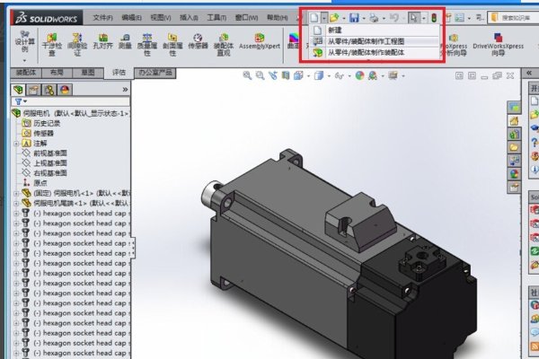Click the 传感器 sensor toolbar icon
The height and width of the screenshot is (359, 539).
tap(198, 41)
